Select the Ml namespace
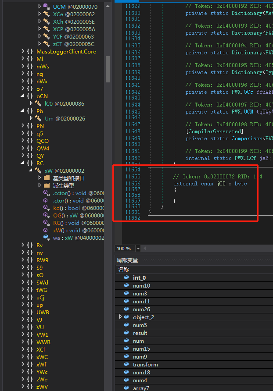The image size is (273, 391). click(40, 59)
